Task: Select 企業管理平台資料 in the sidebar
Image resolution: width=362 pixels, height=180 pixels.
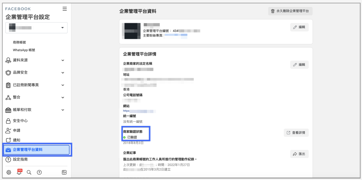Action: (37, 150)
